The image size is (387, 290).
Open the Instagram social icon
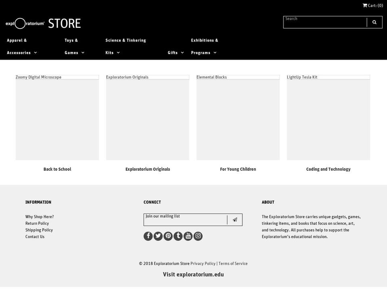198,236
